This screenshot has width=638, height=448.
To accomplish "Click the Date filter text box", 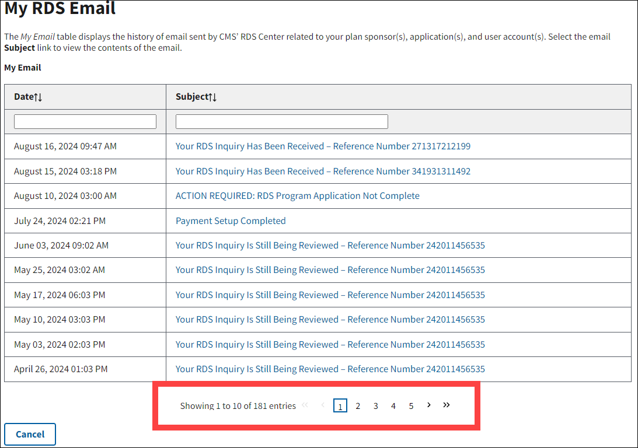I will point(85,121).
